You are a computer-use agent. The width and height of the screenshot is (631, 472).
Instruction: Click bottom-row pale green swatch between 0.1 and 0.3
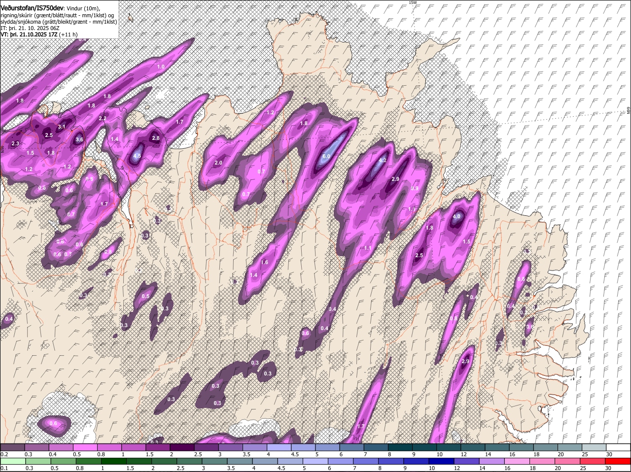click(13, 462)
